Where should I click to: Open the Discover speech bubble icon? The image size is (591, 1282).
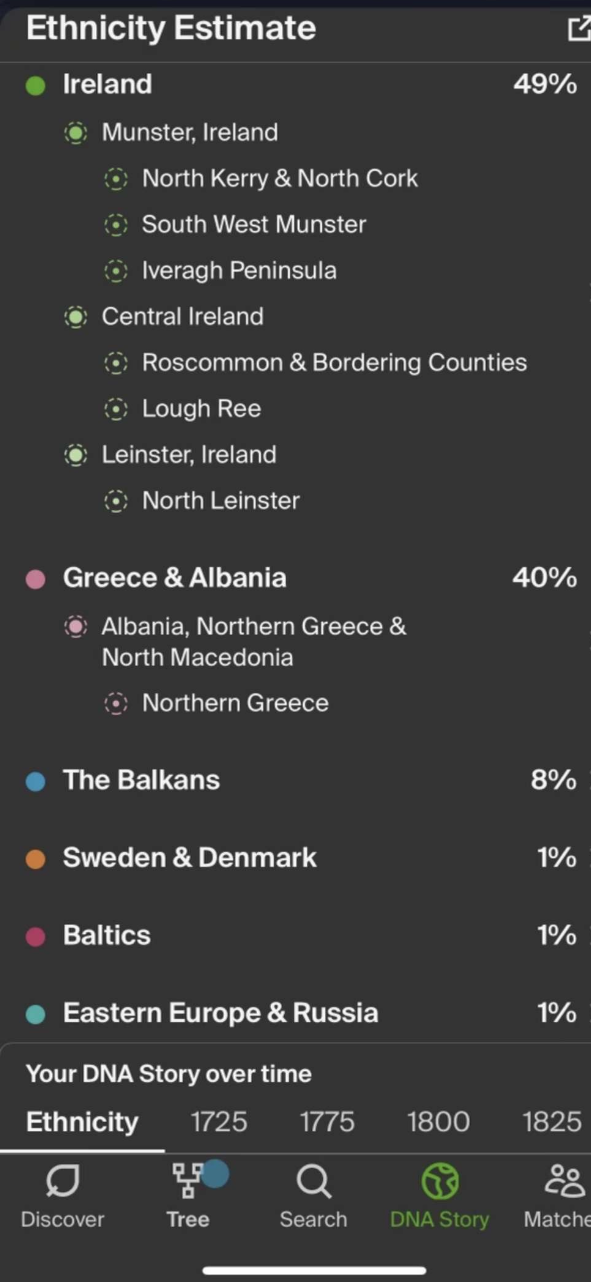[63, 1181]
